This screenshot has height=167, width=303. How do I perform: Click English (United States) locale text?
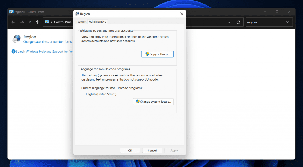(x=101, y=94)
